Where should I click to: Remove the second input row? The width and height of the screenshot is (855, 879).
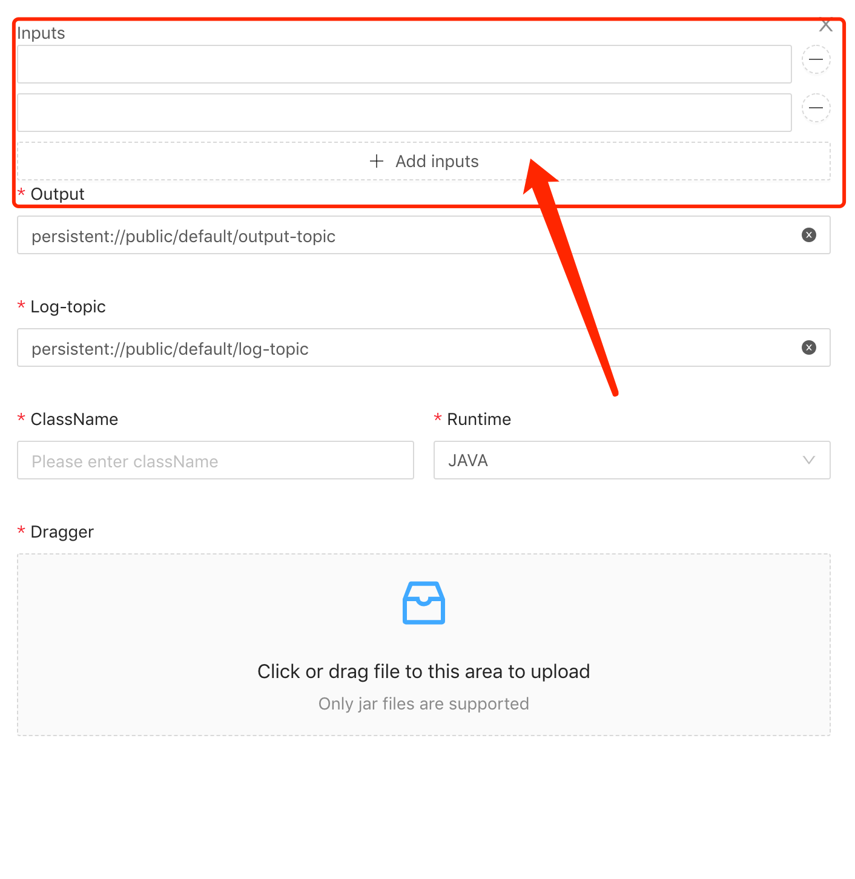pyautogui.click(x=816, y=108)
